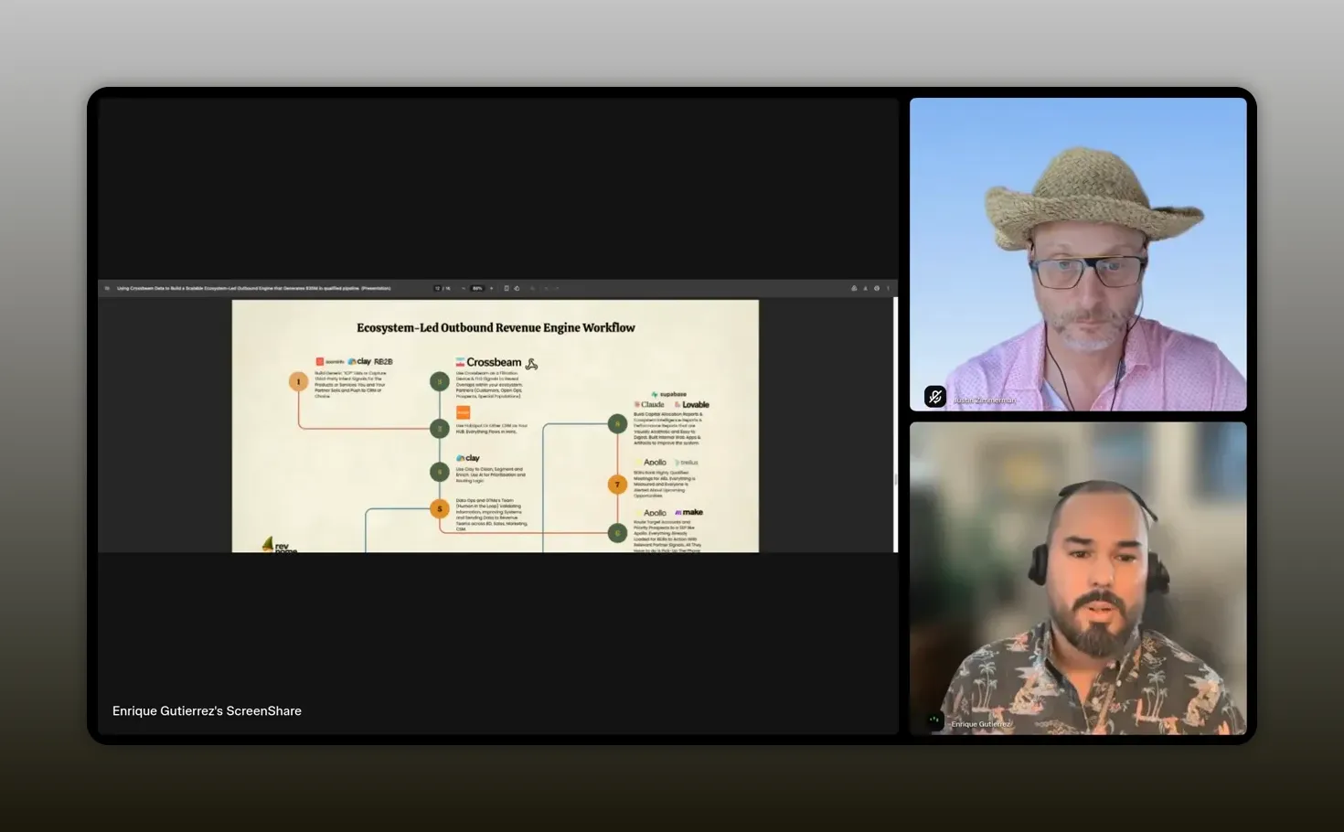Open the more options dots in PDF toolbar
1344x832 pixels.
click(x=888, y=288)
